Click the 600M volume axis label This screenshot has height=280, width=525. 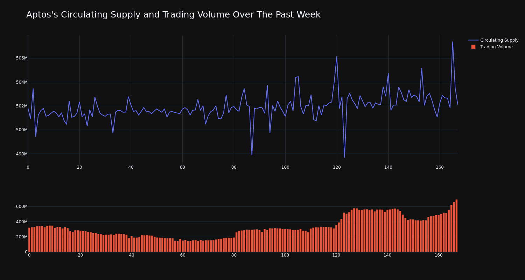click(x=22, y=206)
